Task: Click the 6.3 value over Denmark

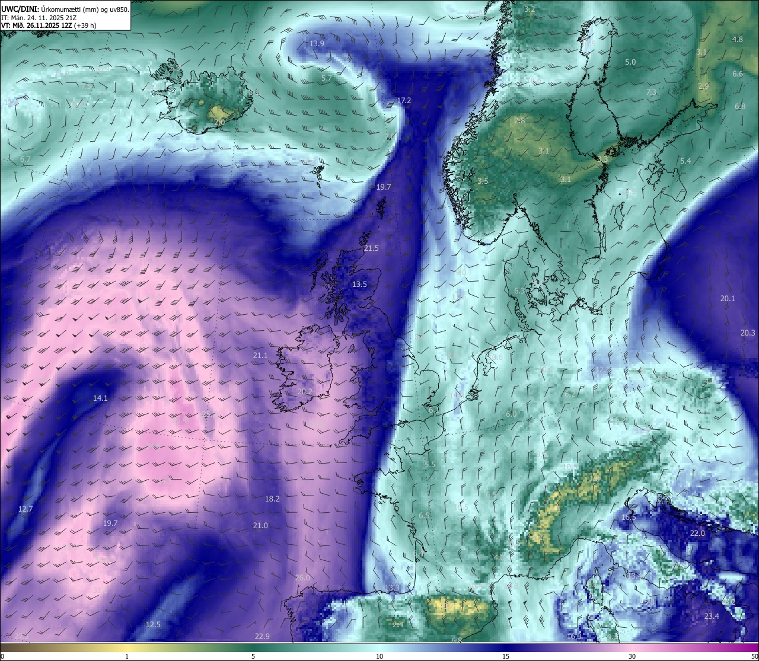Action: pos(519,292)
